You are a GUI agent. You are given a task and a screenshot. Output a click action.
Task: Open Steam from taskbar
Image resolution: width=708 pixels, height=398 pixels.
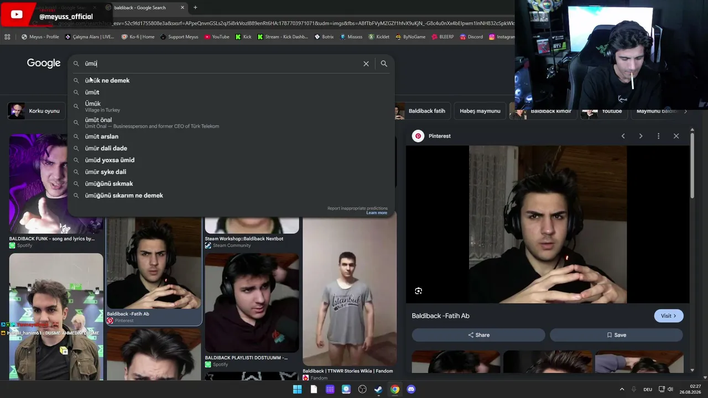tap(378, 389)
